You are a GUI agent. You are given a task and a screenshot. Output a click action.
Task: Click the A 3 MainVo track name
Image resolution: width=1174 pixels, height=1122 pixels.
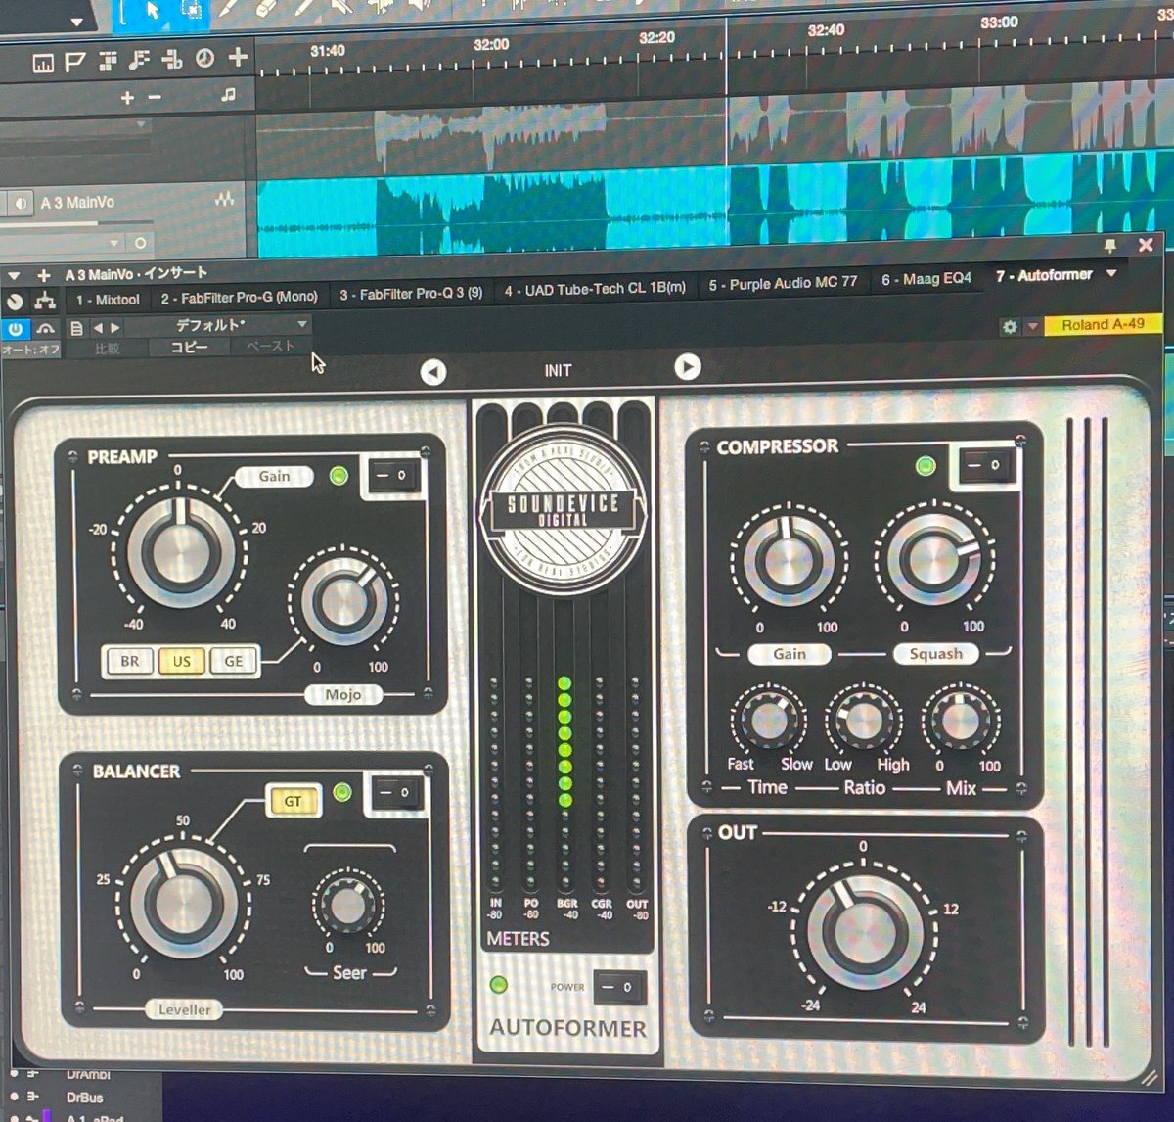(x=77, y=203)
